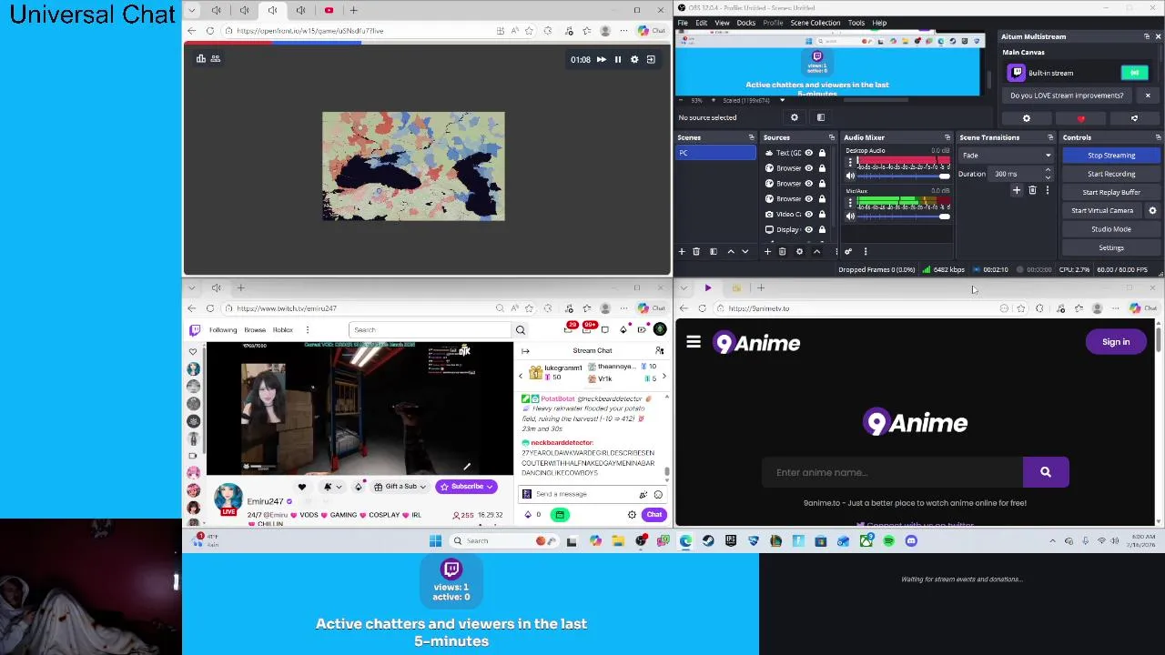Add a new scene transition with plus
Image resolution: width=1165 pixels, height=655 pixels.
[1017, 190]
